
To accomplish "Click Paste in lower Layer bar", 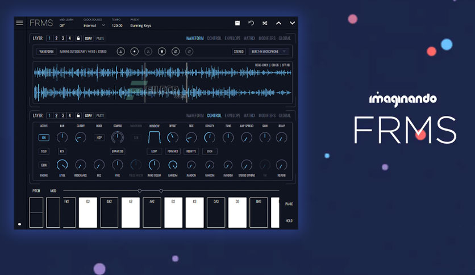I will click(100, 115).
